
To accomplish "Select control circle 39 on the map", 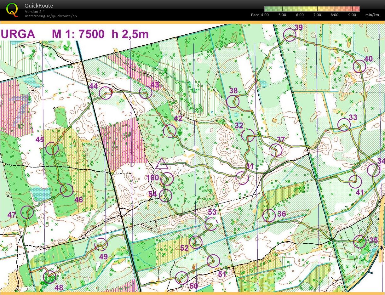I will (289, 35).
